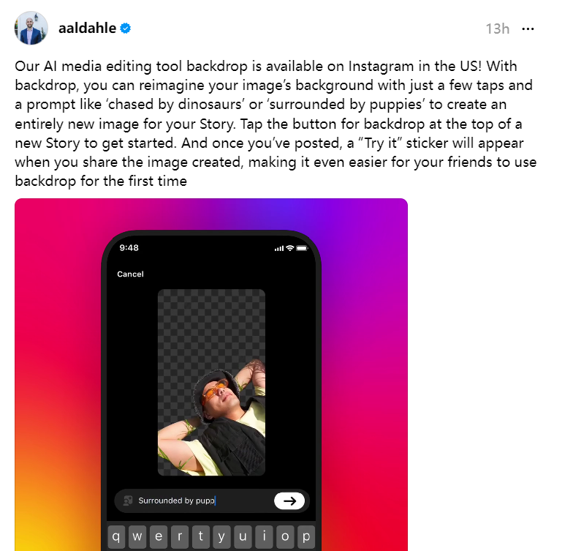
Task: Tap Cancel on the phone screen
Action: pyautogui.click(x=130, y=274)
